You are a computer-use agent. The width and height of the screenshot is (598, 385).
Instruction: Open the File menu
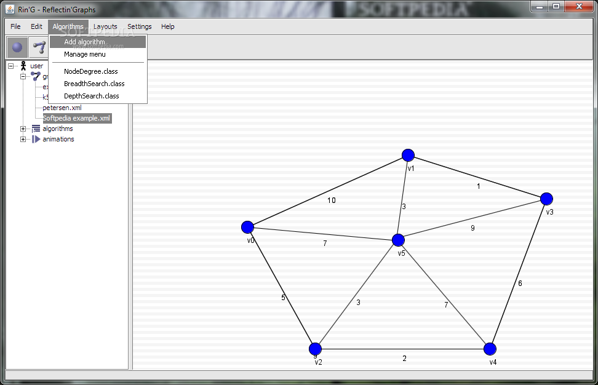click(15, 26)
